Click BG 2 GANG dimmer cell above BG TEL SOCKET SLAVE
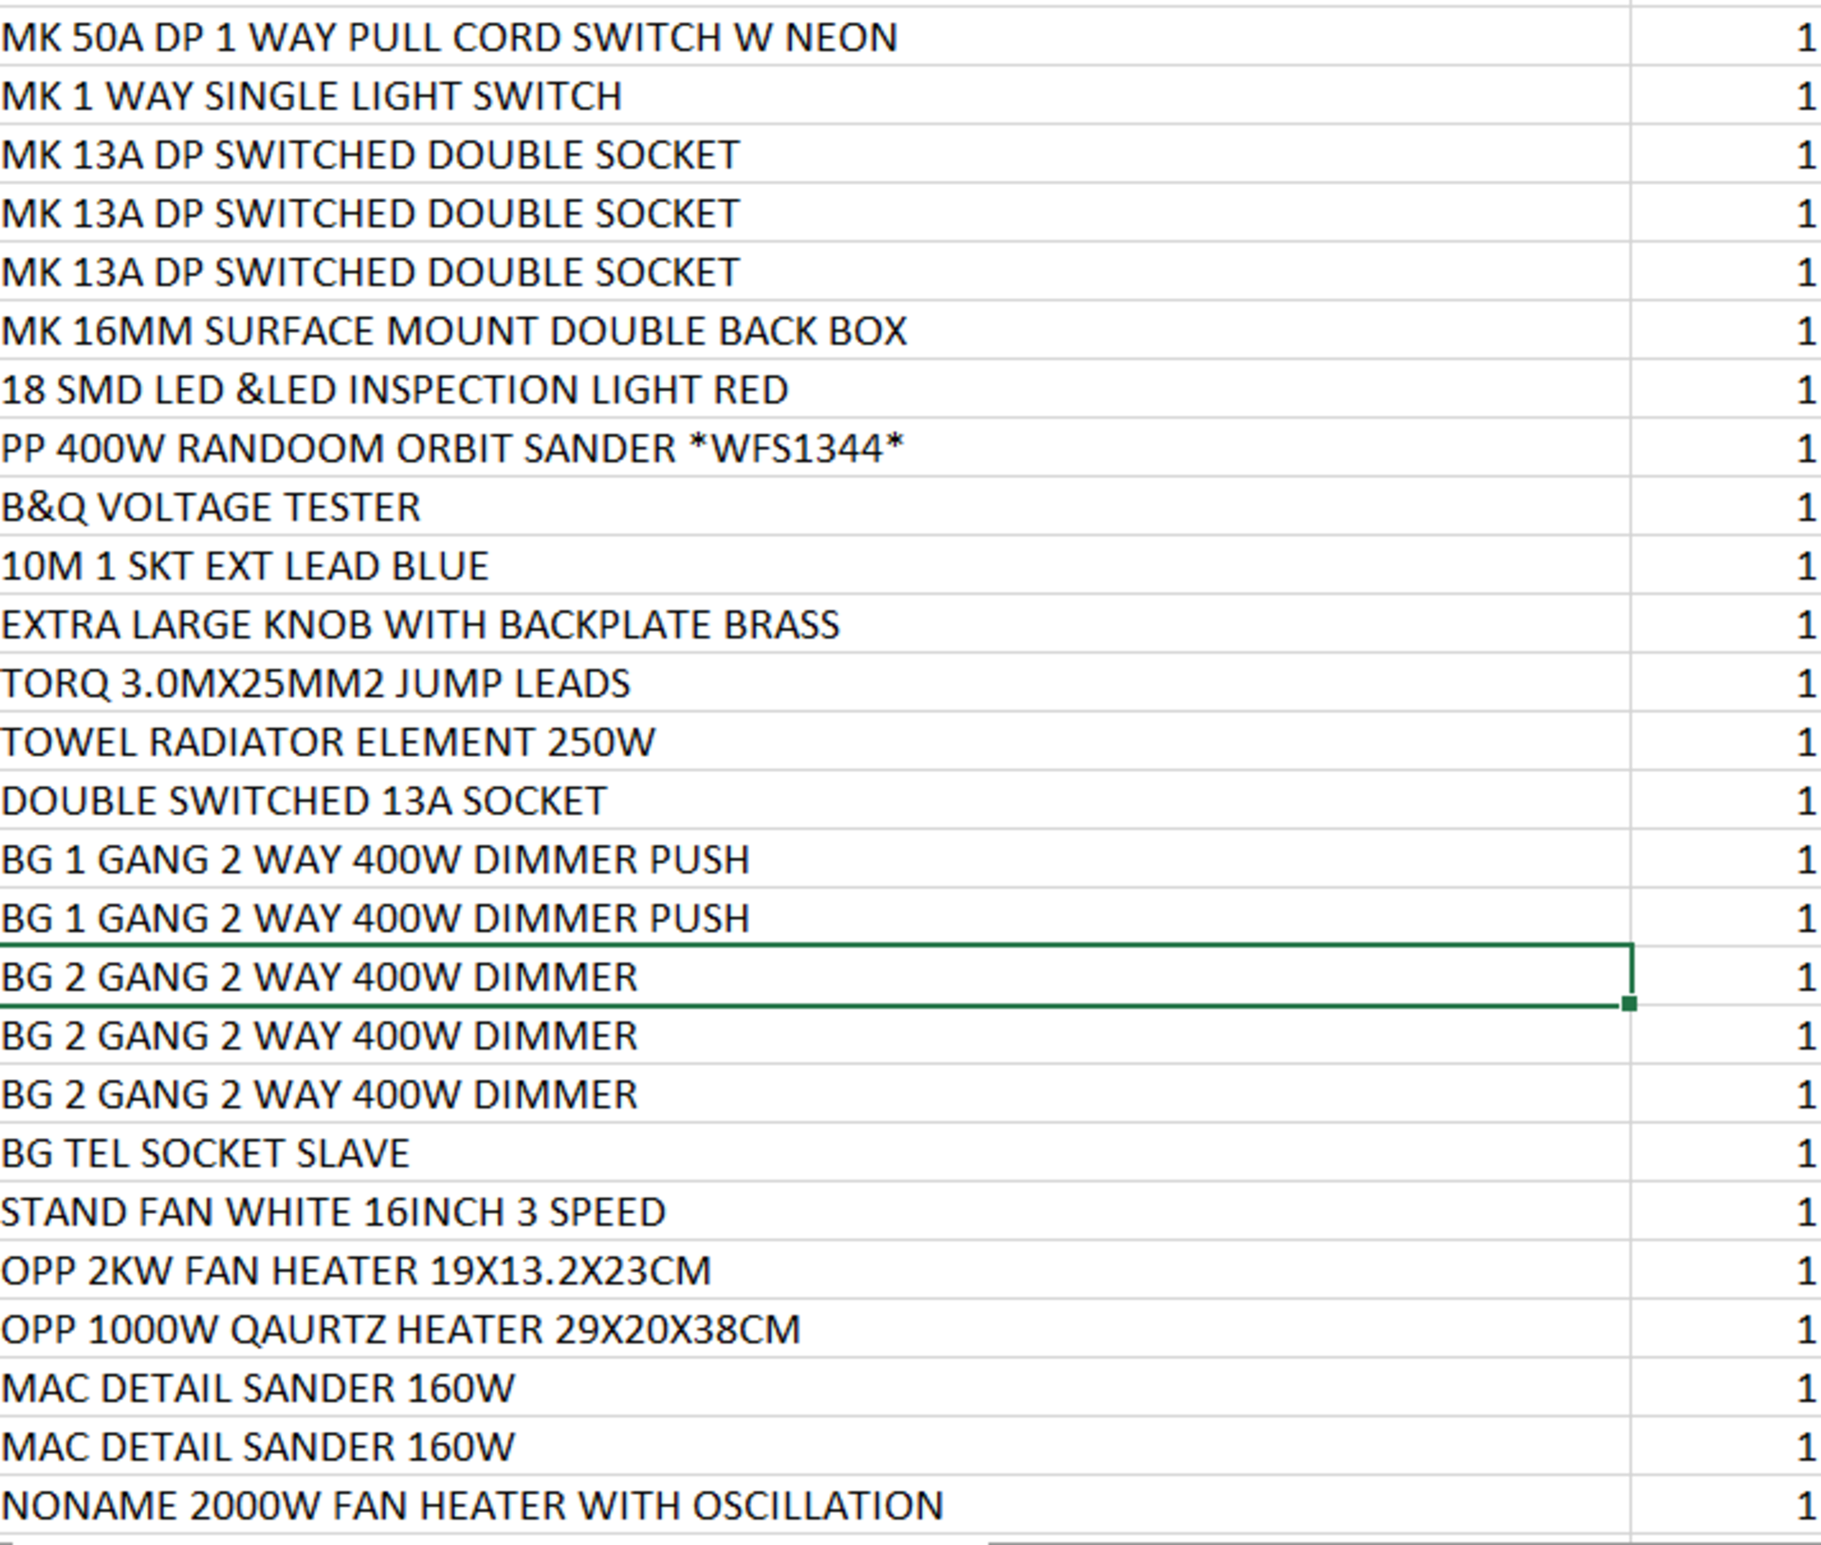Viewport: 1821px width, 1545px height. pos(815,1094)
